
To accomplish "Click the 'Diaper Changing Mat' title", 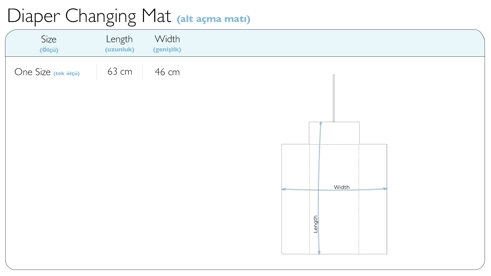I will [x=89, y=16].
